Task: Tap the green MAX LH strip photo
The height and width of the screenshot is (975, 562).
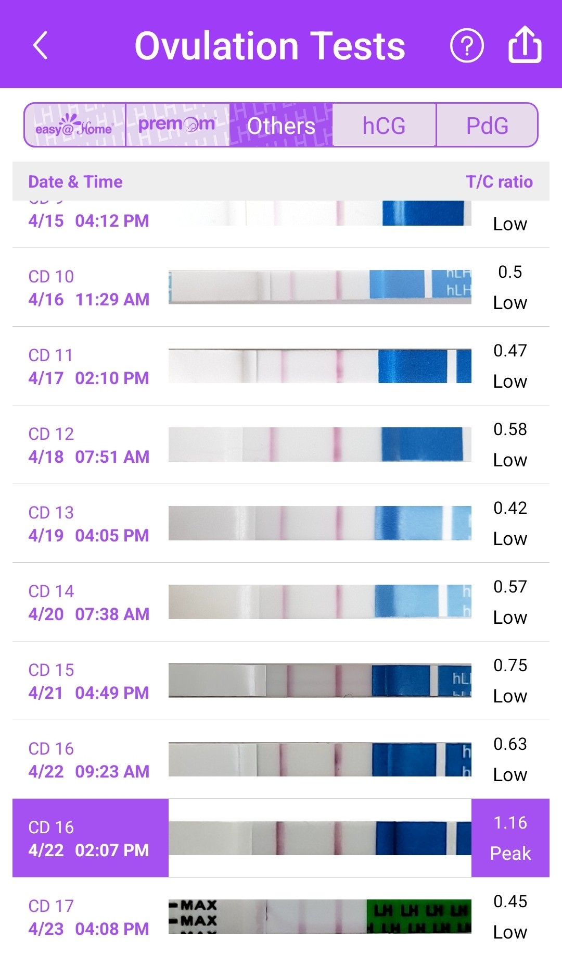Action: [320, 916]
